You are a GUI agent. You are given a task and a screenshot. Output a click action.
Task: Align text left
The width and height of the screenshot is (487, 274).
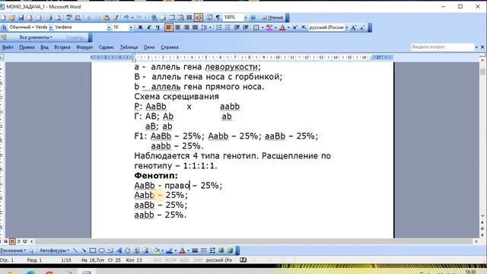pos(169,27)
